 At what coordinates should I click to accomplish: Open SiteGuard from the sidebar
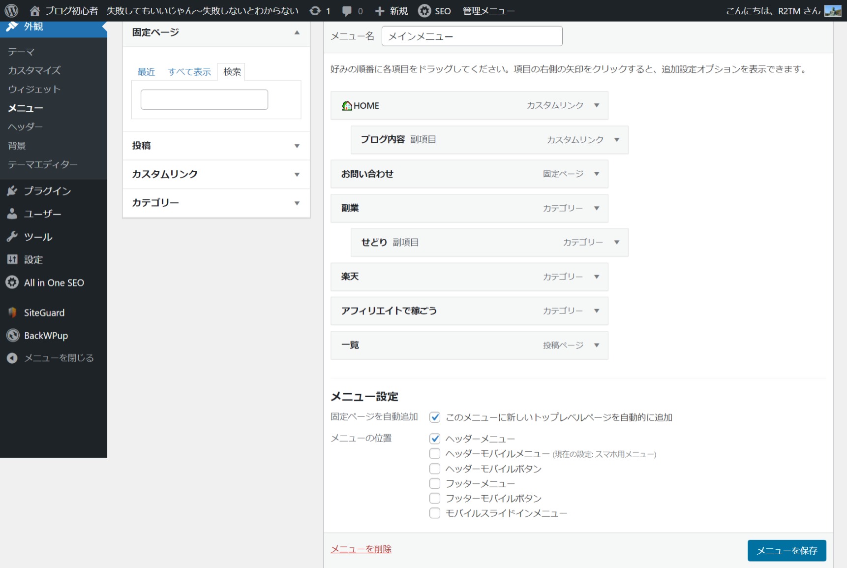(44, 313)
